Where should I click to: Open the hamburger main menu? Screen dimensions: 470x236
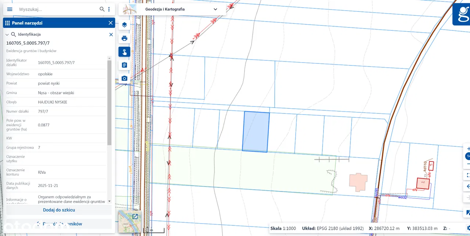click(10, 9)
